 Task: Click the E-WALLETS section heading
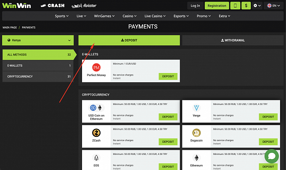[x=90, y=54]
